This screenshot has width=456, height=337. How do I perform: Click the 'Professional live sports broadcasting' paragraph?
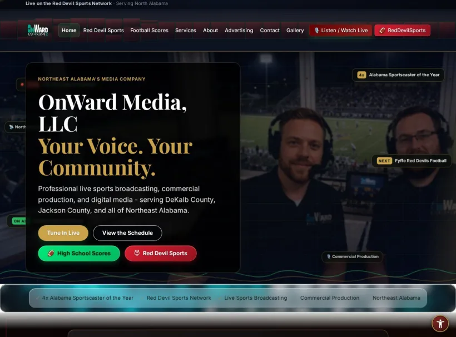127,200
